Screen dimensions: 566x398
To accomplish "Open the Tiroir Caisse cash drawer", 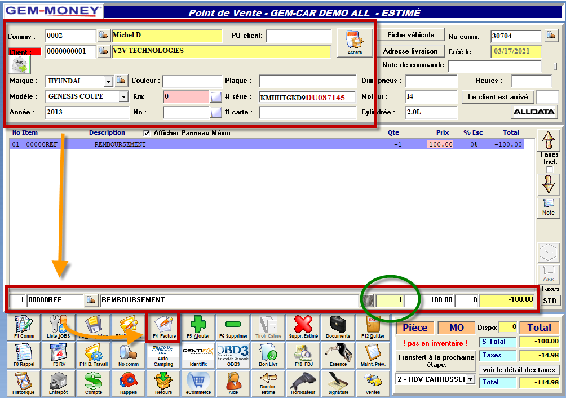I will click(268, 326).
